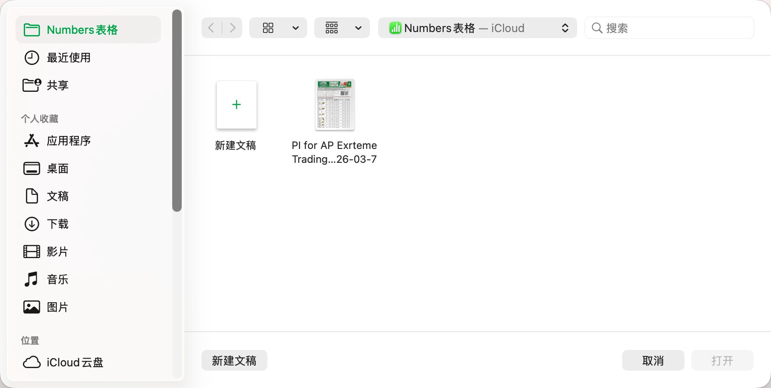771x388 pixels.
Task: Click the 新建文稿 button at bottom
Action: pos(234,360)
